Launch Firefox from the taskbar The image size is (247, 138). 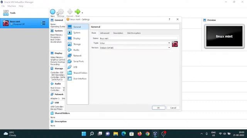coord(140,134)
